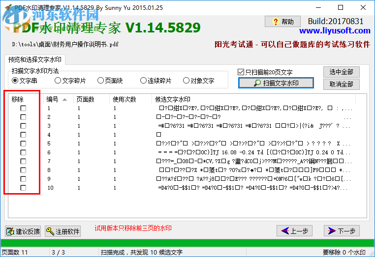Image resolution: width=375 pixels, height=257 pixels.
Task: Tick the remove checkbox for row 8
Action: click(23, 170)
